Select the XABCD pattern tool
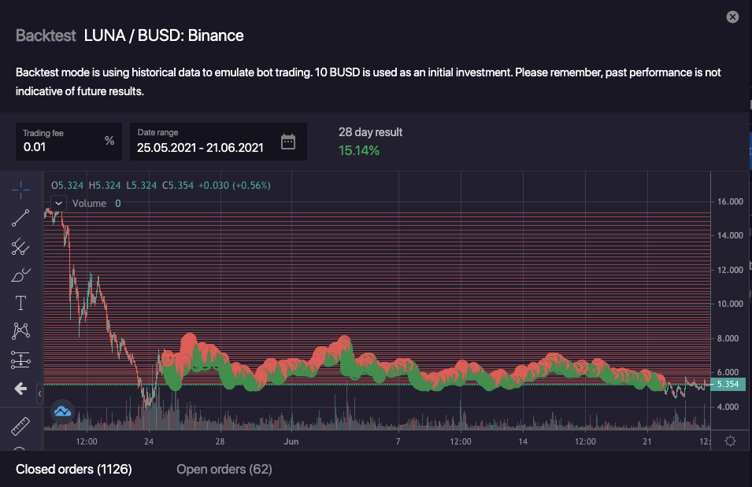 [x=20, y=331]
